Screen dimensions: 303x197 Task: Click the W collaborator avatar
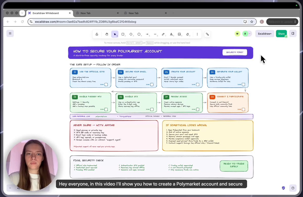coord(237,34)
